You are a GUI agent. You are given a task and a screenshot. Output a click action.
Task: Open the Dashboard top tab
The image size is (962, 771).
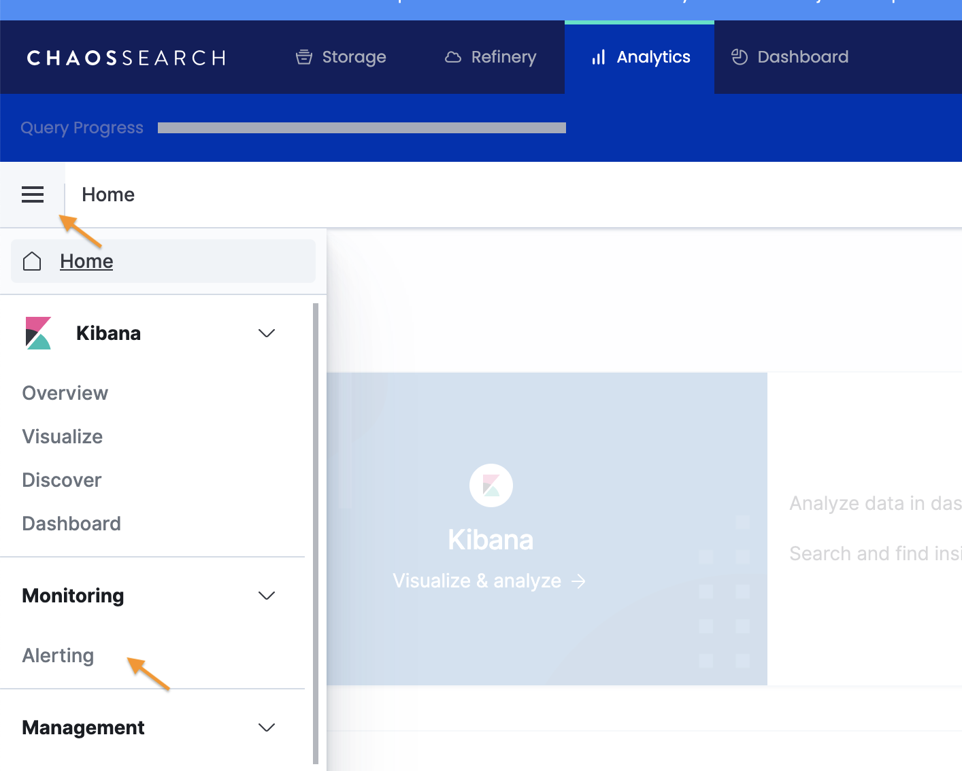point(790,57)
